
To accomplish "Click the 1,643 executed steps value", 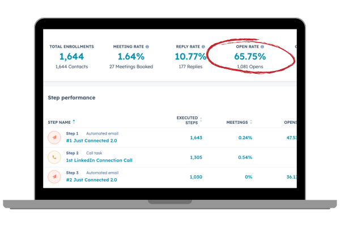I will tap(196, 138).
